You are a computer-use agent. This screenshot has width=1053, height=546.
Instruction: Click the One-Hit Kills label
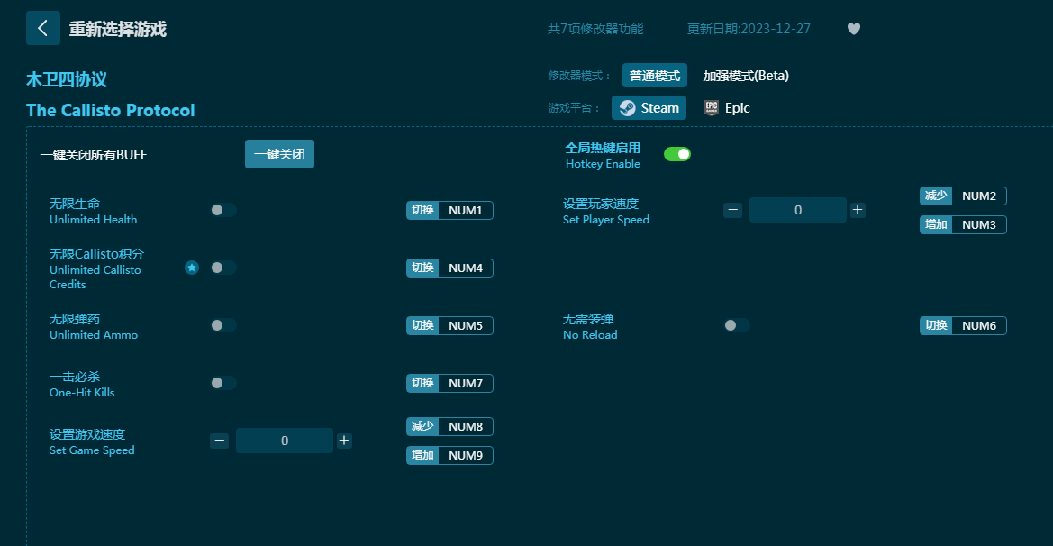coord(82,392)
